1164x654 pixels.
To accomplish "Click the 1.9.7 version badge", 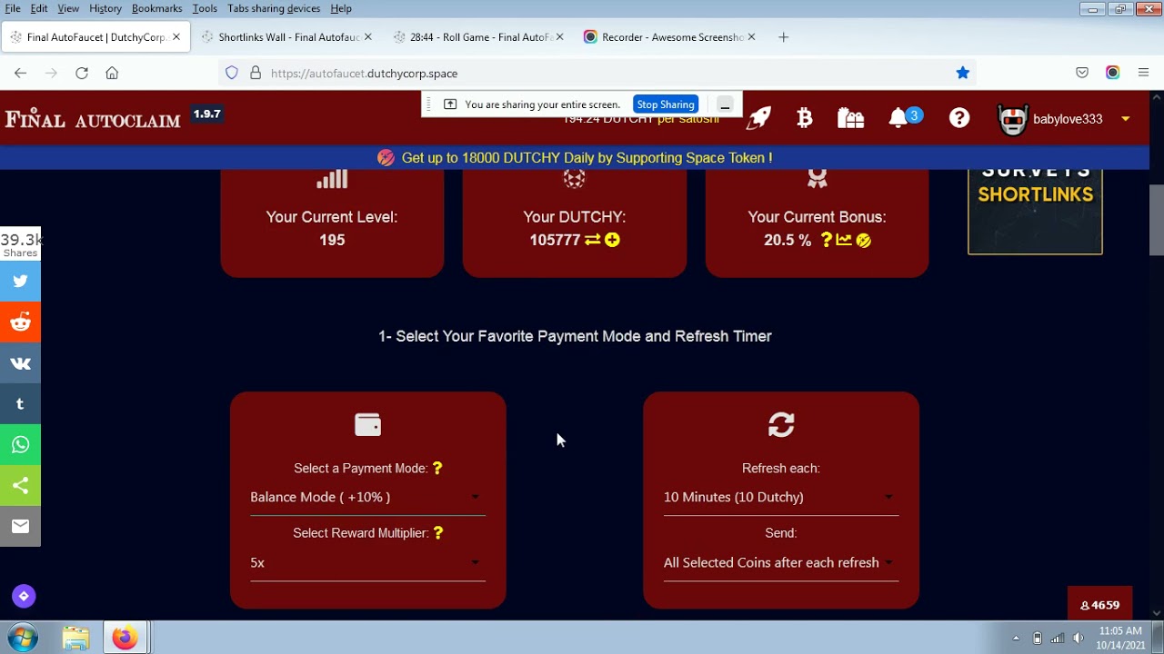I will 206,114.
